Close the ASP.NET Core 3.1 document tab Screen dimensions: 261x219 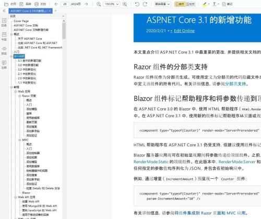[x=50, y=11]
